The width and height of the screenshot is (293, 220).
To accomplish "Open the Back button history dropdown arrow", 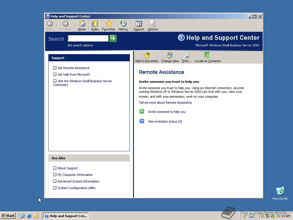I will coord(56,25).
